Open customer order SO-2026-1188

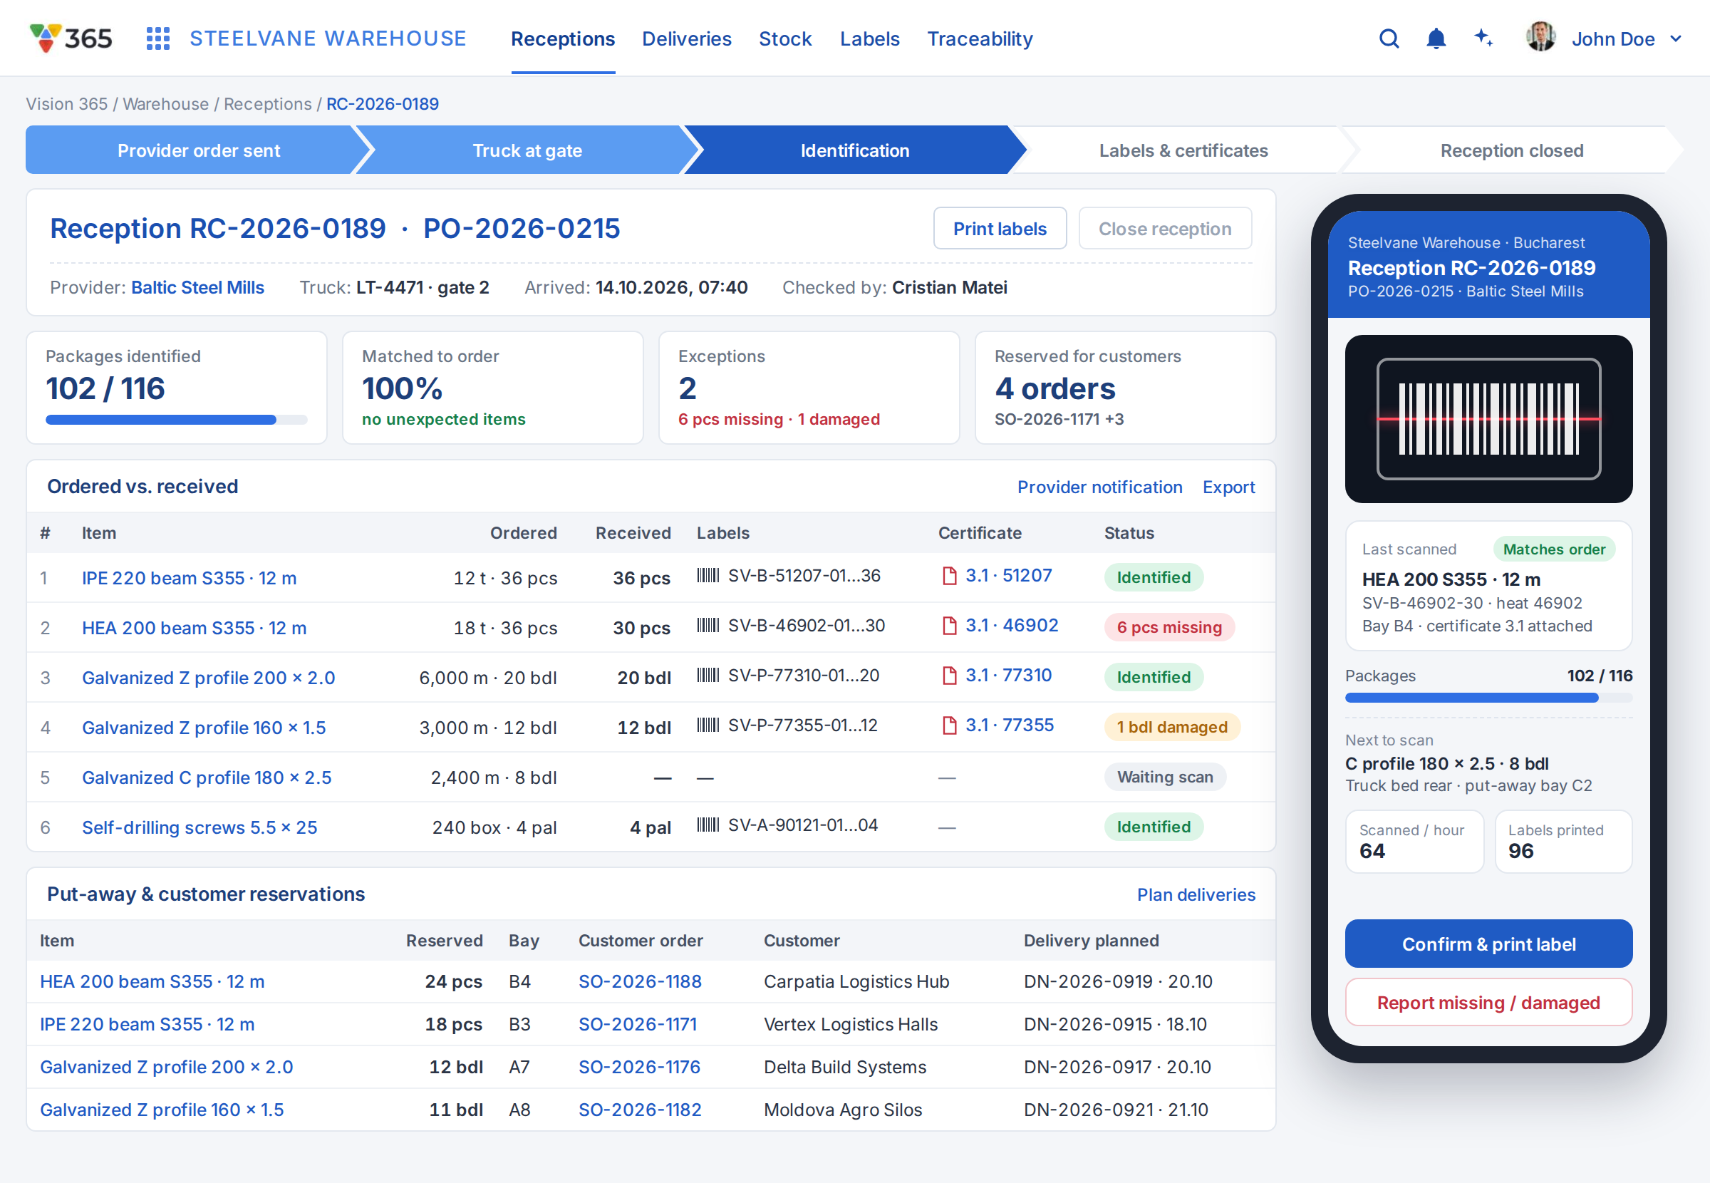point(639,981)
